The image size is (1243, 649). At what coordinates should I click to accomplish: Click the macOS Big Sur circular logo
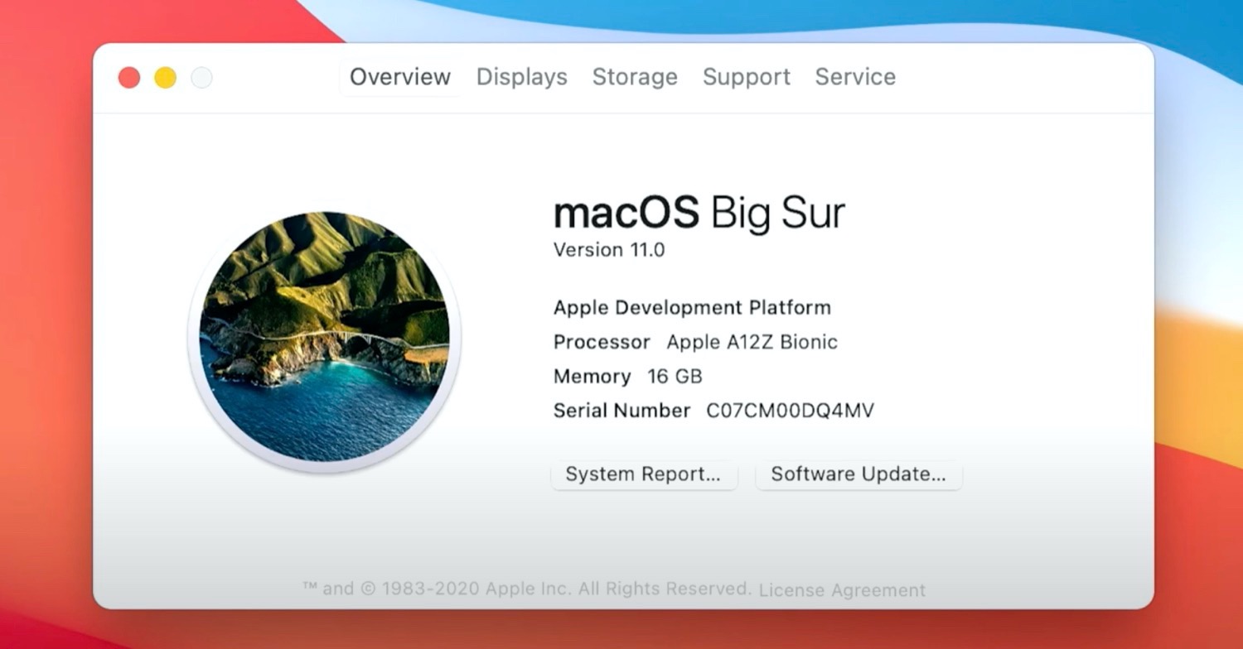[325, 337]
